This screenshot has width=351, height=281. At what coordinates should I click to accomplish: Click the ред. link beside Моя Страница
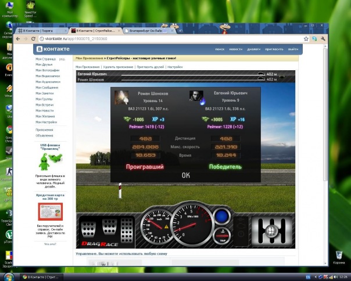point(62,59)
